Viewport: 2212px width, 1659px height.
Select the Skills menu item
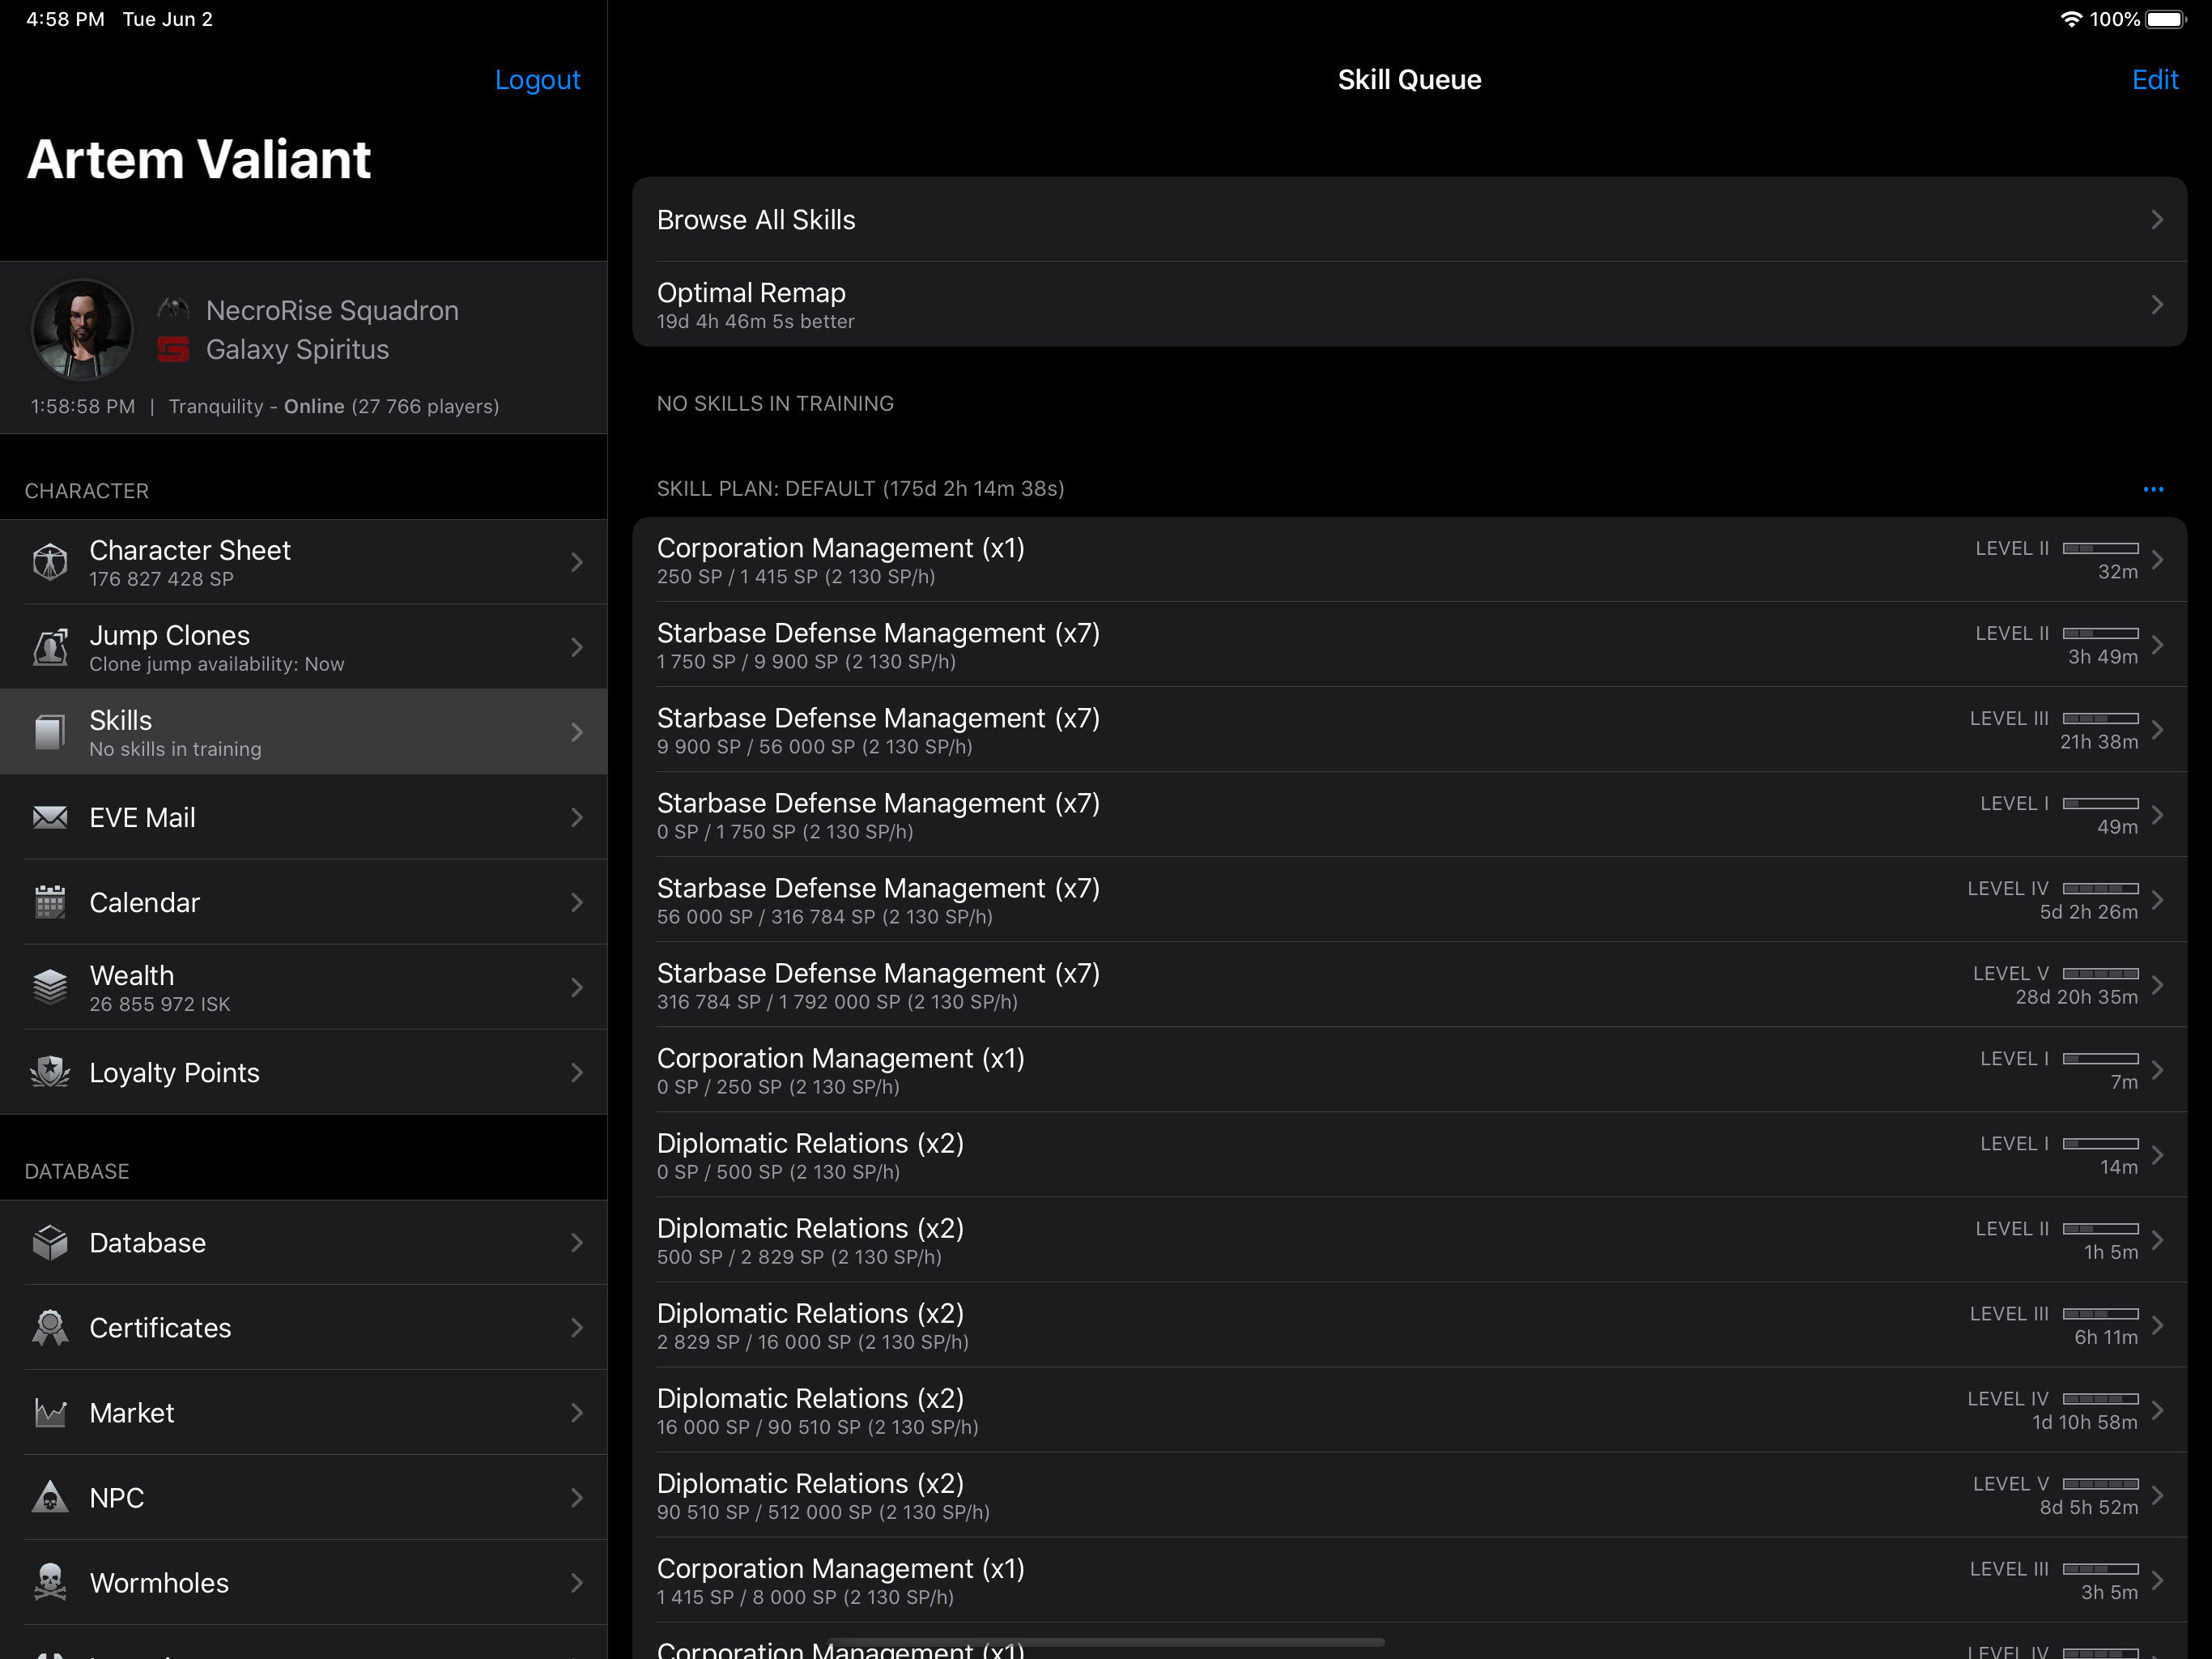point(304,731)
